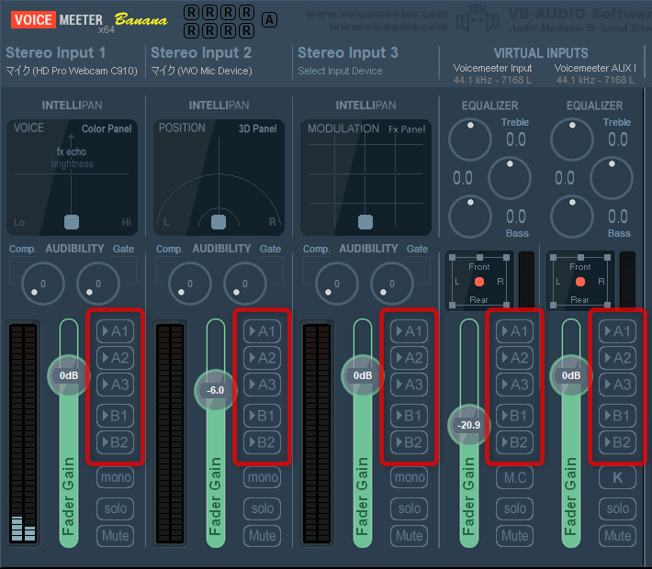The width and height of the screenshot is (652, 569).
Task: Open Stereo Input 2 device selector
Action: tap(202, 71)
